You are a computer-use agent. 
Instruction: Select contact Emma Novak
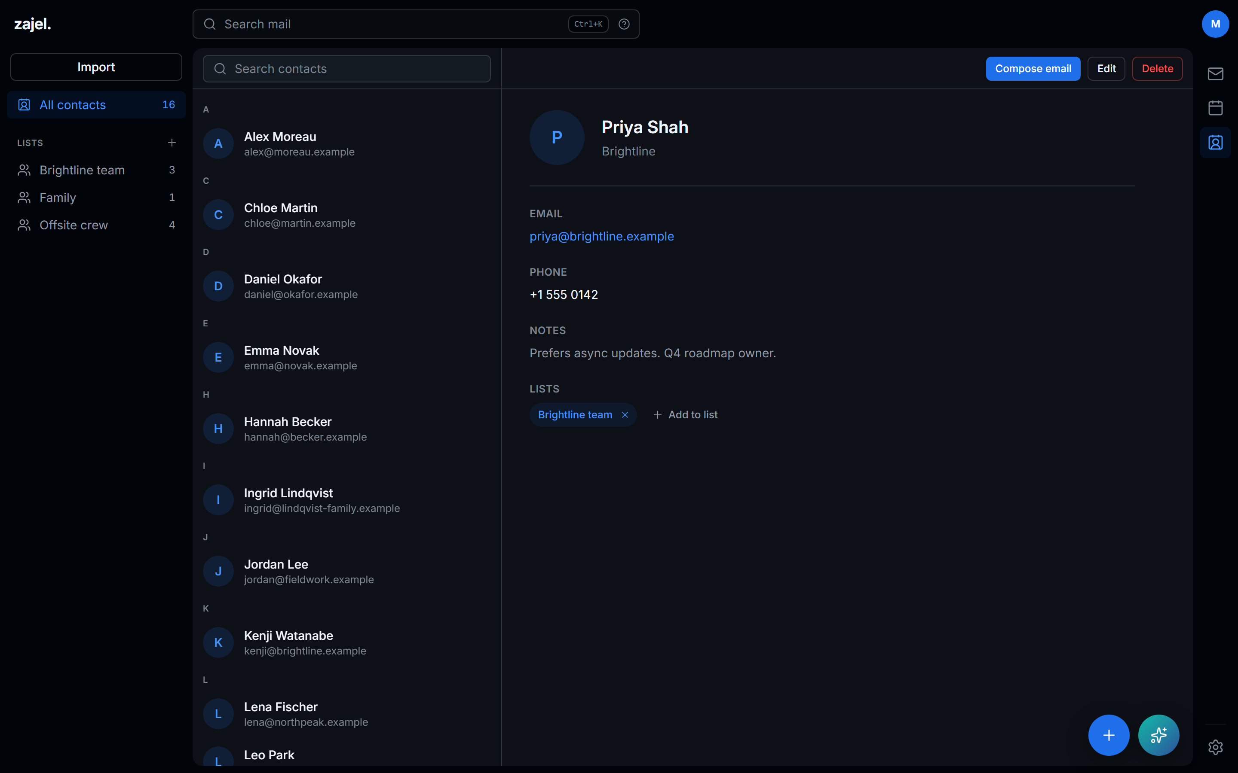[346, 357]
